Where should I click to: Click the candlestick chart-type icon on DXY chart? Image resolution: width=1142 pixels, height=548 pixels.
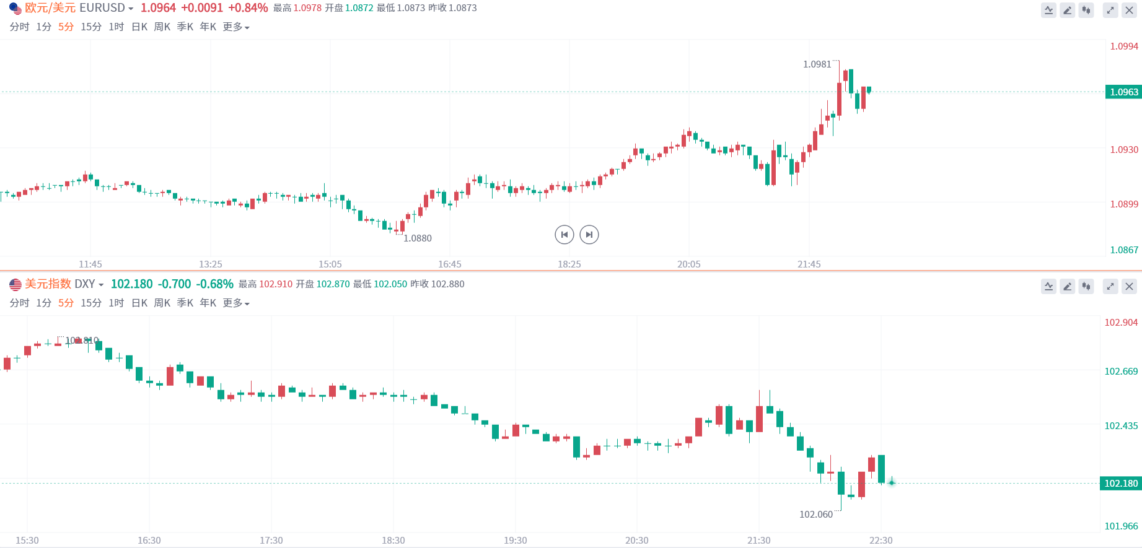pyautogui.click(x=1086, y=286)
